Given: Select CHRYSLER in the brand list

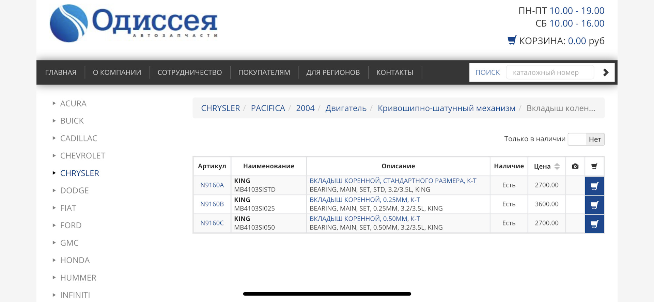Looking at the screenshot, I should [x=79, y=173].
